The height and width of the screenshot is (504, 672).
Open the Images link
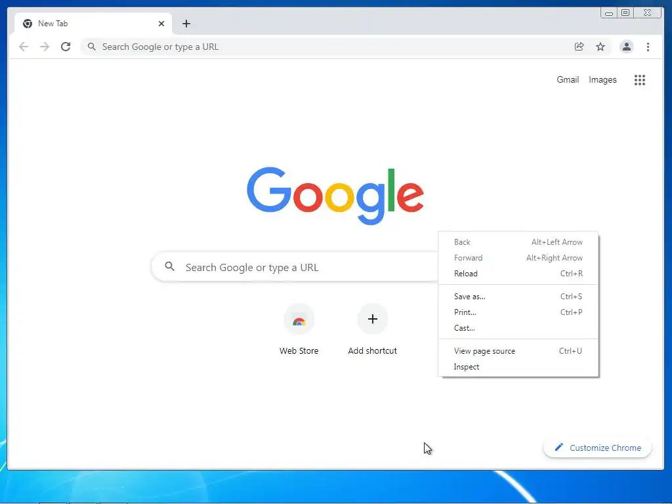[x=602, y=79]
